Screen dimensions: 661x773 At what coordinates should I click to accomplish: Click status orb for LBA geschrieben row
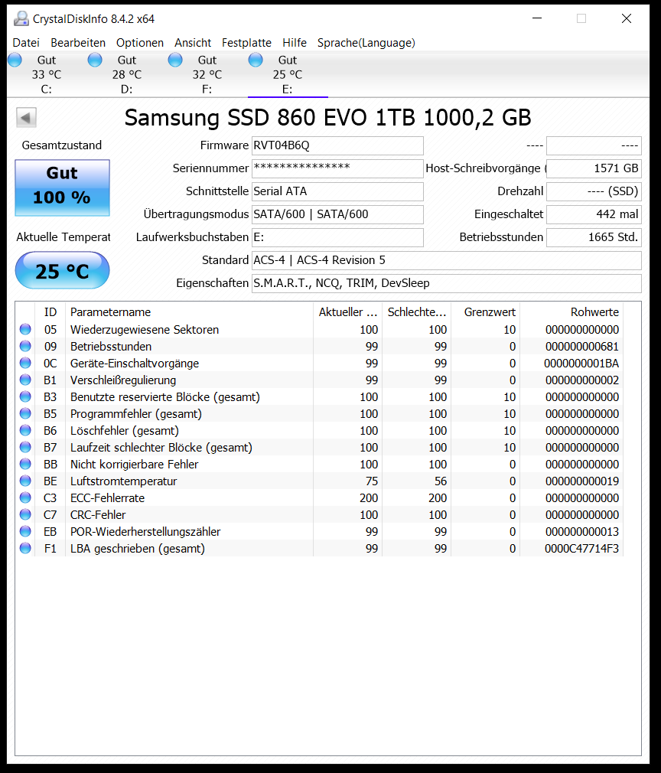coord(25,548)
